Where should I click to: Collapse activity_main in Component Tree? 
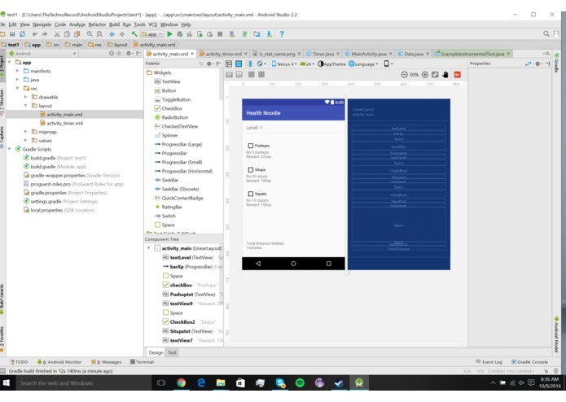(x=148, y=248)
